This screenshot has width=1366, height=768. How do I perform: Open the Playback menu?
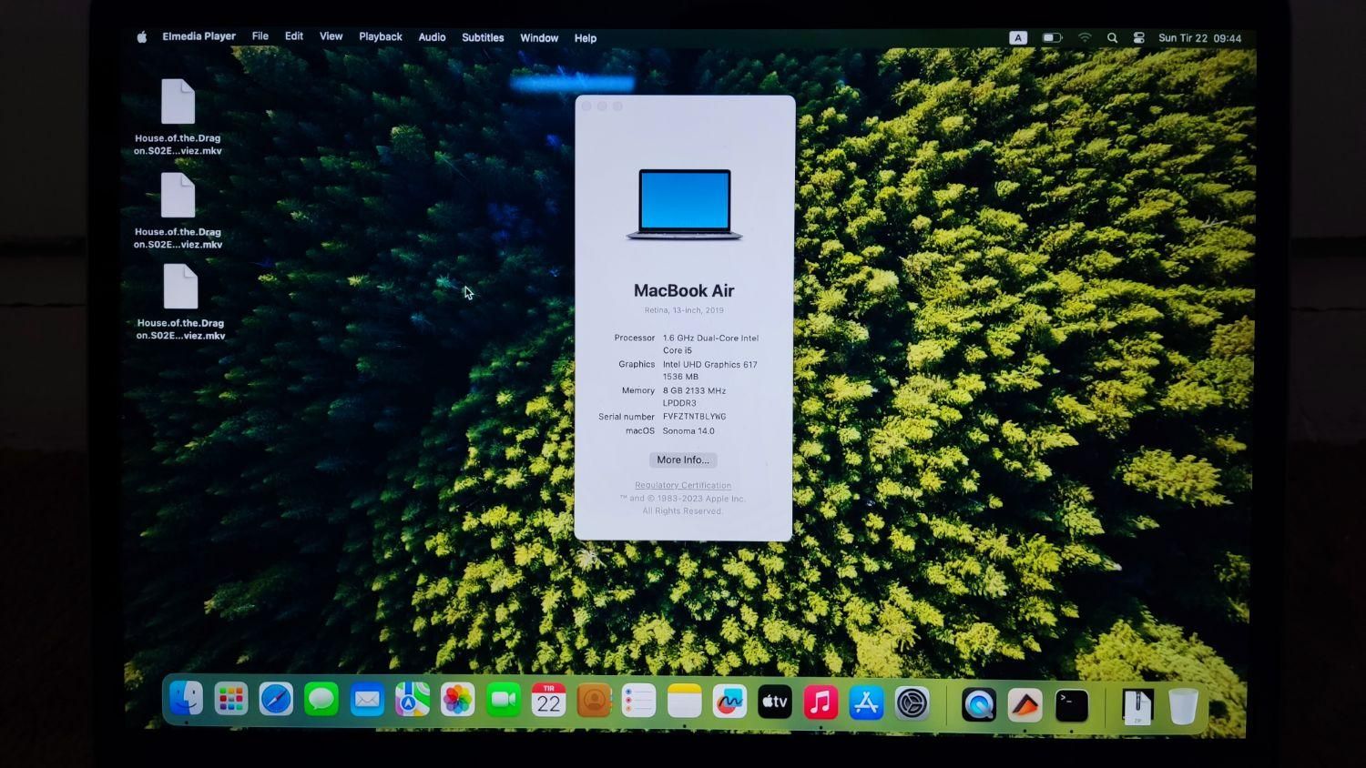click(x=381, y=37)
